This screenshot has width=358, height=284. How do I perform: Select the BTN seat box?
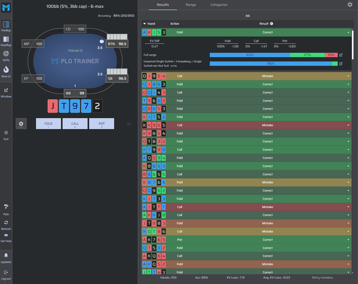pyautogui.click(x=117, y=44)
